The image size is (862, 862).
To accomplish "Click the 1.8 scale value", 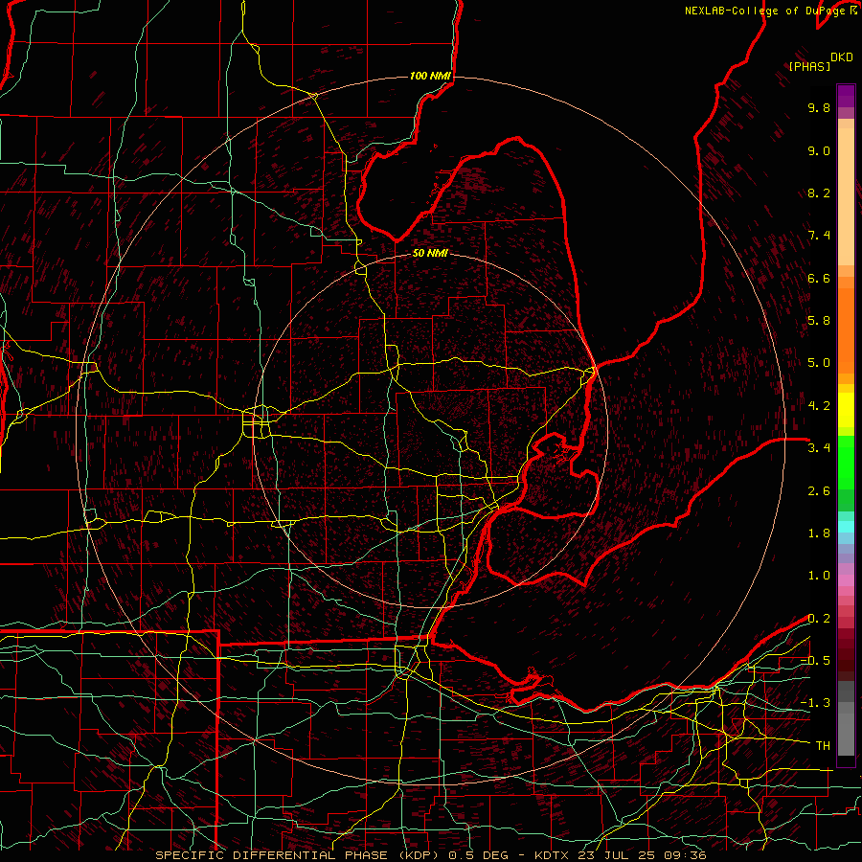I will (x=819, y=533).
